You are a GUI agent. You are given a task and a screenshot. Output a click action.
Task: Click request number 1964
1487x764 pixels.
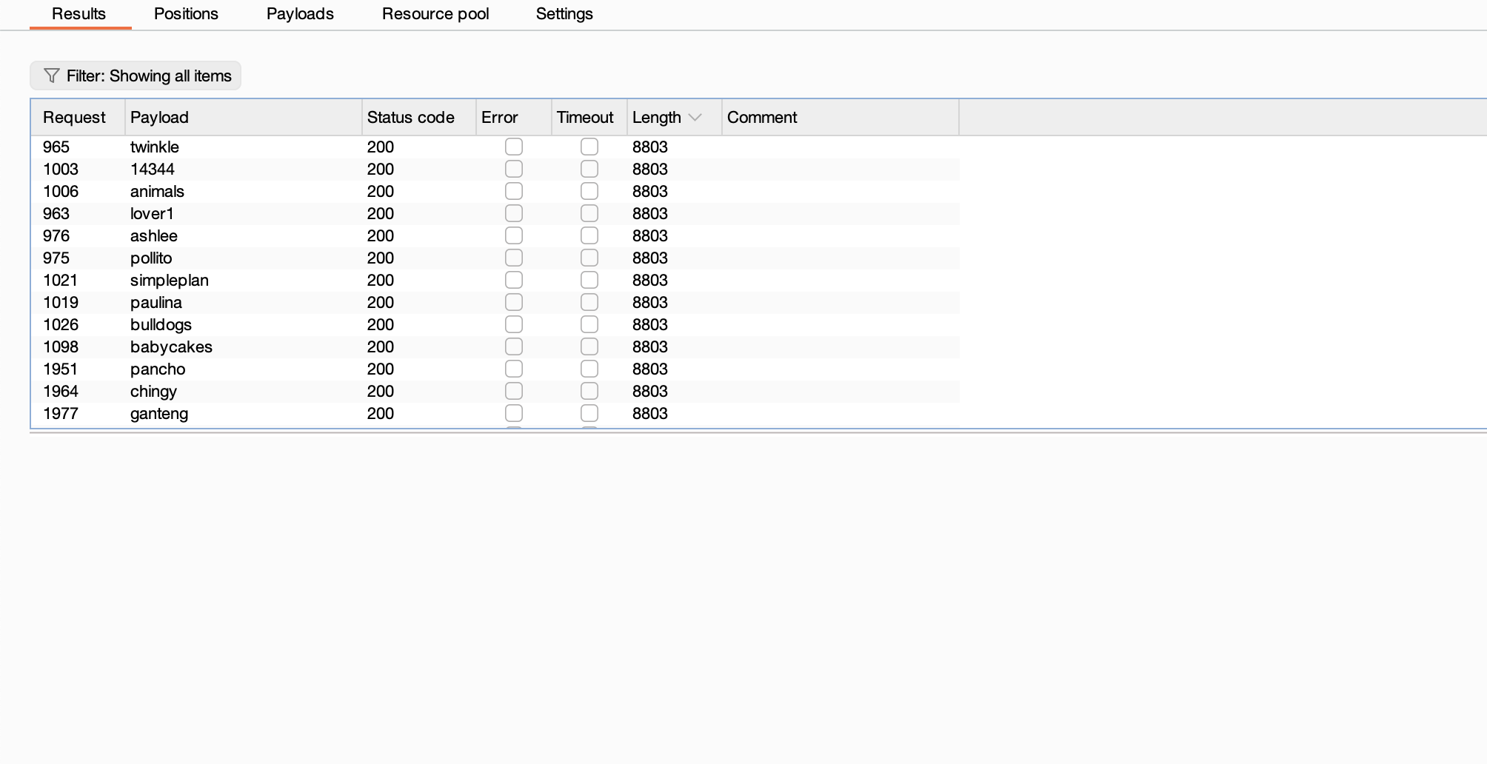pyautogui.click(x=61, y=391)
